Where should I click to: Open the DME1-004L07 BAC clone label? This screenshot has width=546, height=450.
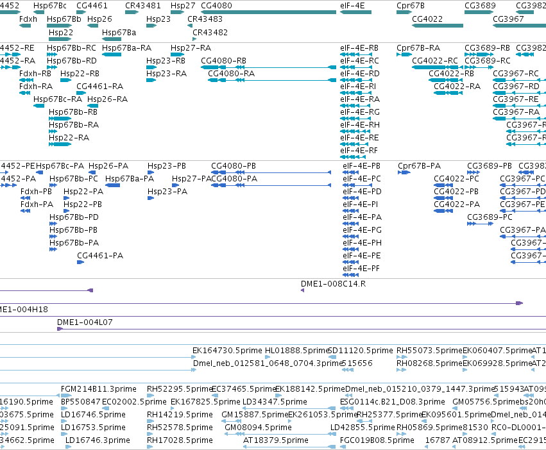[85, 322]
